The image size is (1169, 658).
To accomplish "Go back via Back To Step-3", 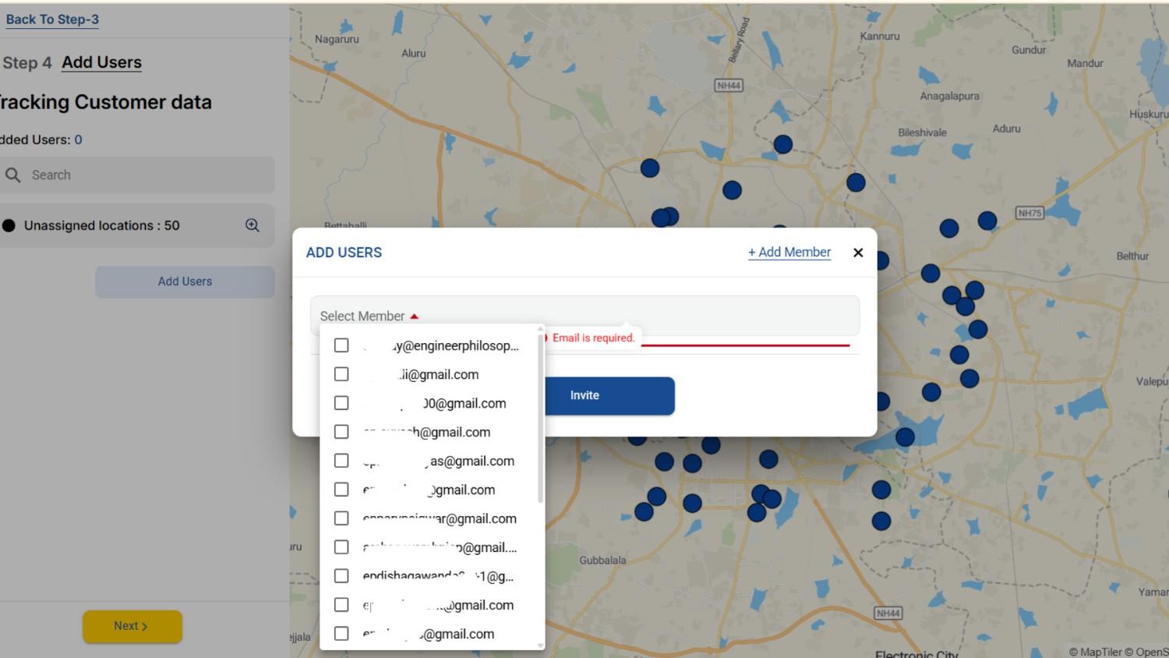I will click(52, 19).
